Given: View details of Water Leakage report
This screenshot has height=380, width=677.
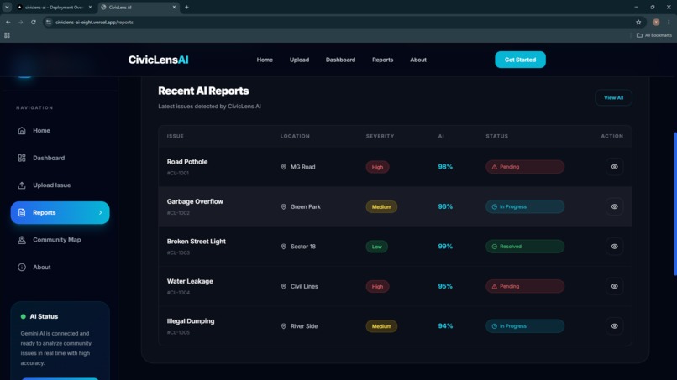Looking at the screenshot, I should tap(614, 286).
